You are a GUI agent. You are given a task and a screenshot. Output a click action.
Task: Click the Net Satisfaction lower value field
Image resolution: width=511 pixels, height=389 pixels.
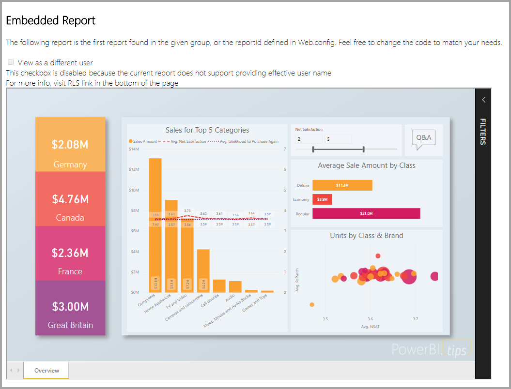(x=308, y=138)
